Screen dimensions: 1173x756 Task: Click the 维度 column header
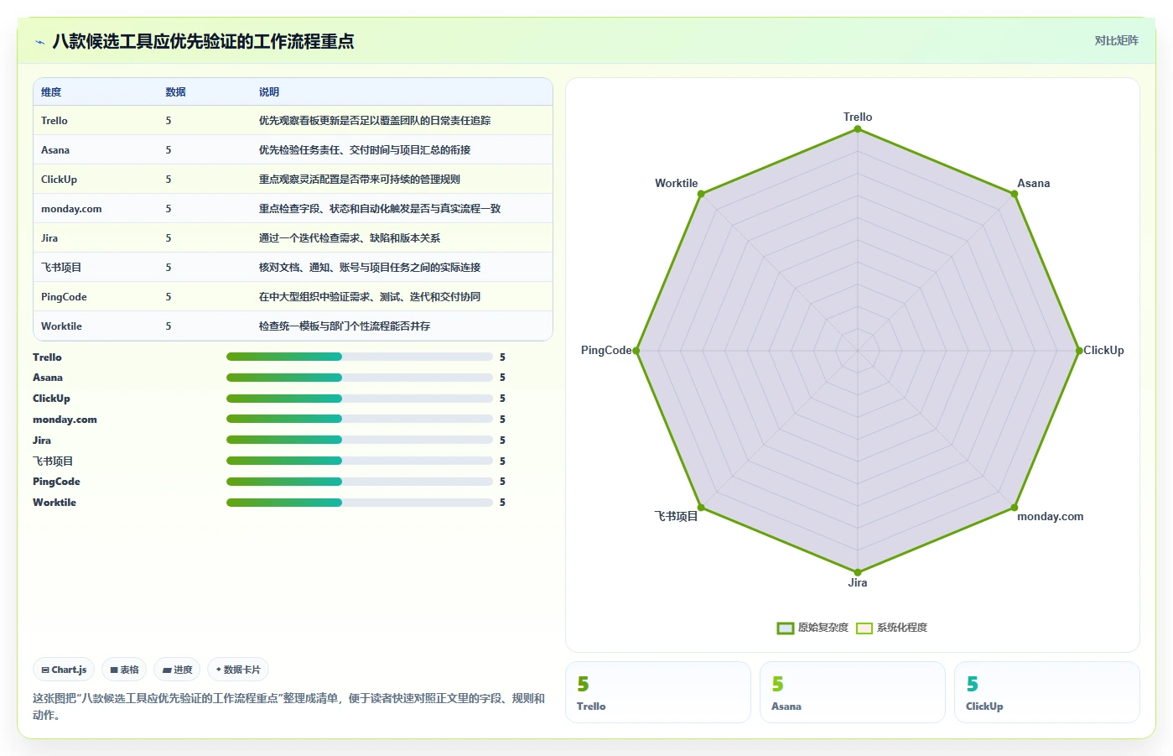pos(51,92)
